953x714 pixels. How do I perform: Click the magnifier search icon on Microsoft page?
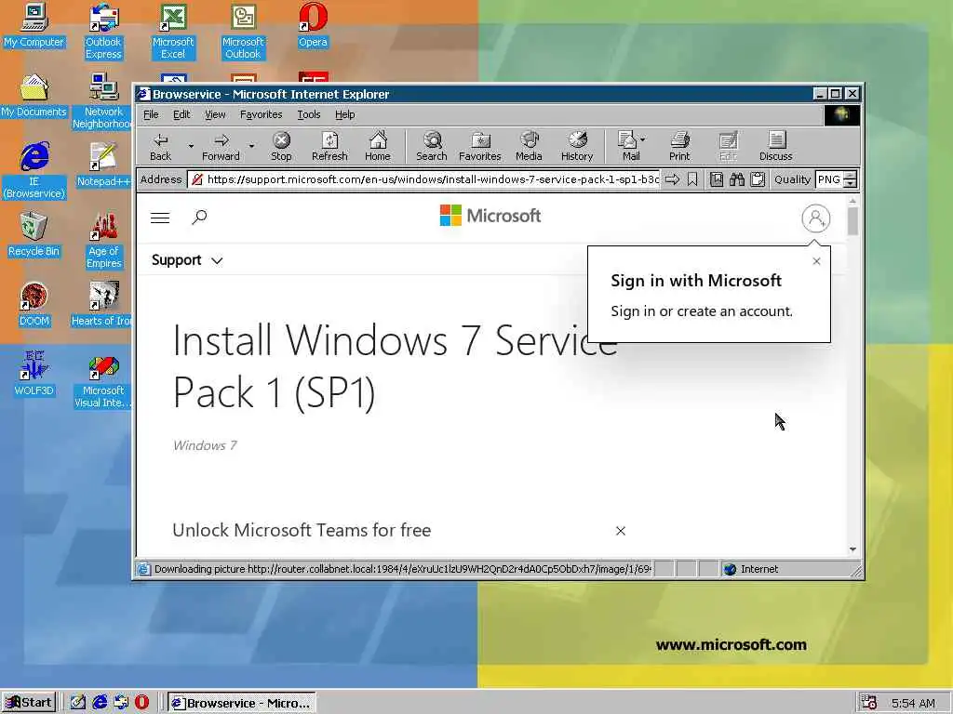[x=199, y=217]
